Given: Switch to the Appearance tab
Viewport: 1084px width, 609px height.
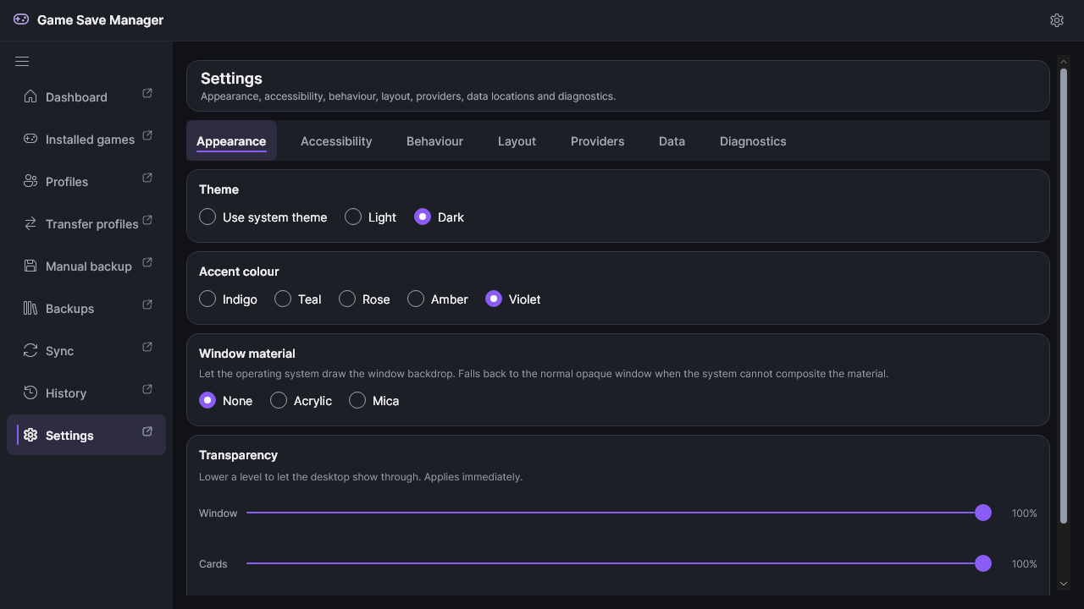Looking at the screenshot, I should point(231,140).
